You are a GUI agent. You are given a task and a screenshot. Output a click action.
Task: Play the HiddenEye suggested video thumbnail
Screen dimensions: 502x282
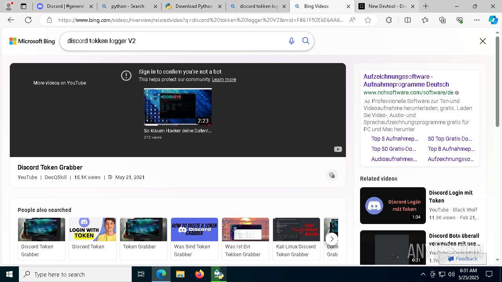[178, 107]
